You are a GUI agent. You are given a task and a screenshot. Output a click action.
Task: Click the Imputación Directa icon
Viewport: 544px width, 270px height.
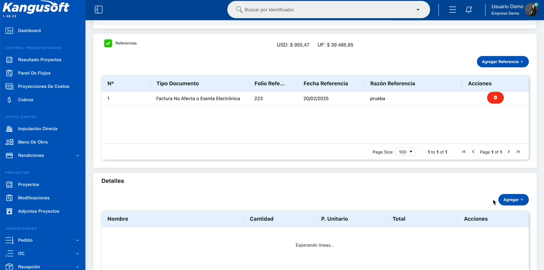pyautogui.click(x=9, y=129)
